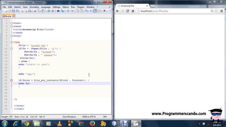Screen dimensions: 226x127
Task: Toggle the highlighted indent guide button
Action: click(95, 11)
